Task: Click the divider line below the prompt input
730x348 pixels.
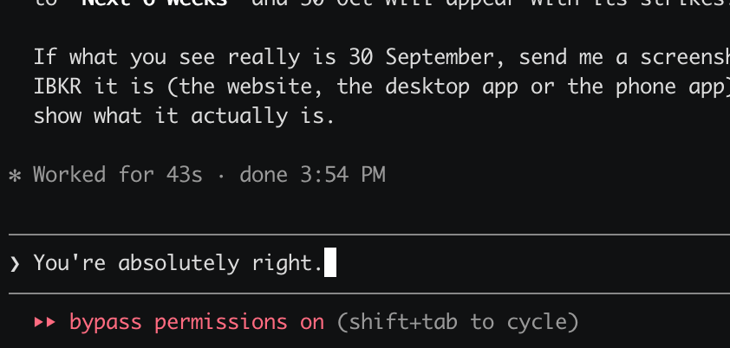Action: (x=369, y=293)
